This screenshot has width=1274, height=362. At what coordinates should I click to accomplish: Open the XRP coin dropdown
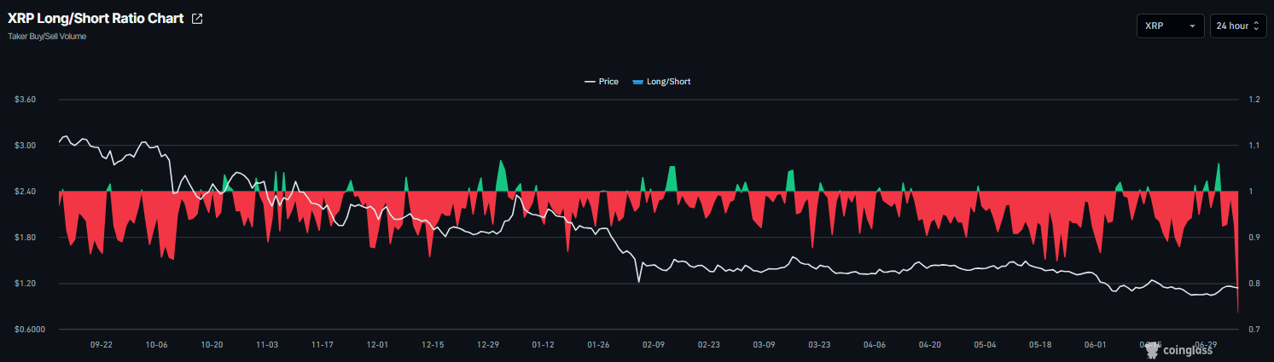(1170, 26)
